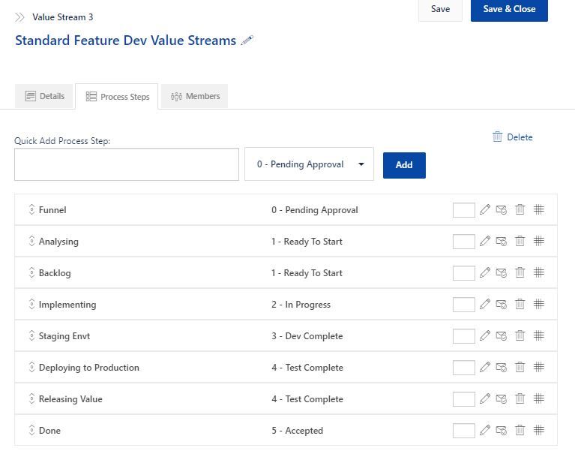575x460 pixels.
Task: Click the Implementing row reorder handle
Action: 32,305
